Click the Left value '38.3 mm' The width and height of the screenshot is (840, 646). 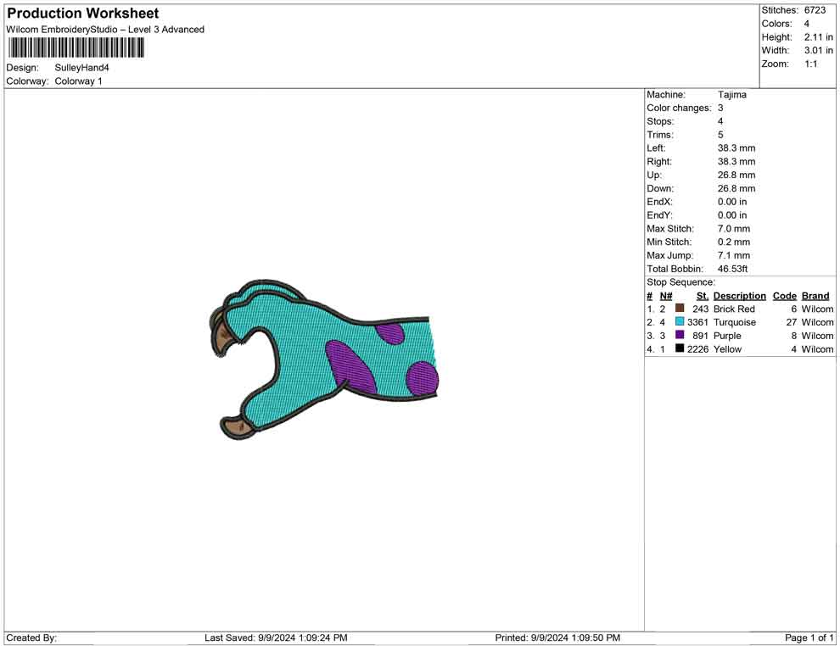point(736,148)
